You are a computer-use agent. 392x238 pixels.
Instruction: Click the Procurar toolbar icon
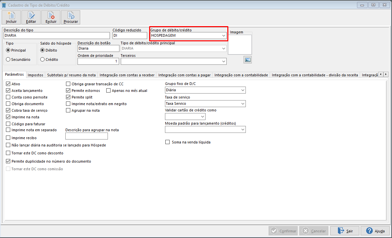tap(71, 17)
